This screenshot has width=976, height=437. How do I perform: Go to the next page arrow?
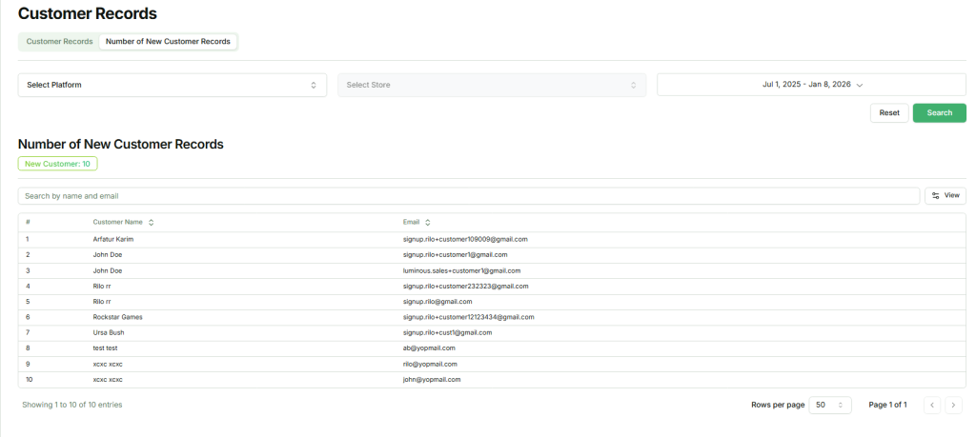[954, 405]
